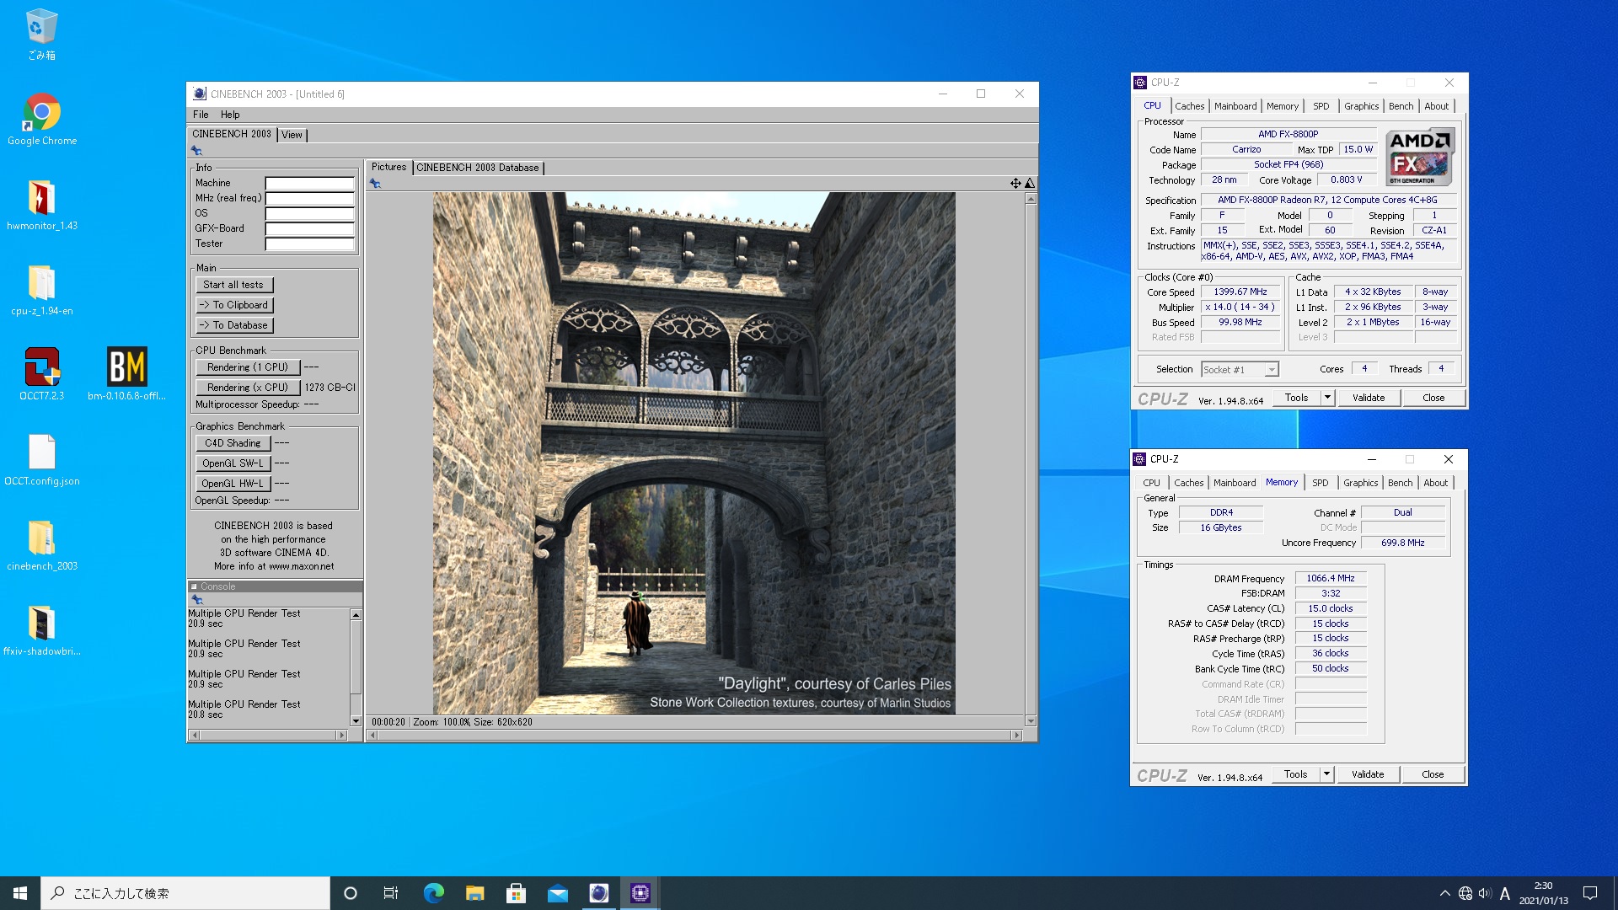This screenshot has width=1618, height=910.
Task: Open Graphics tab in lower CPU-Z window
Action: tap(1360, 483)
